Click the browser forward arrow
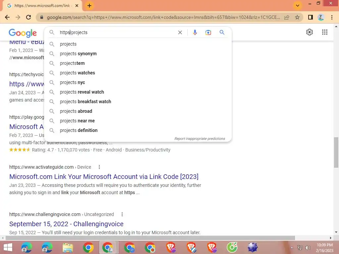This screenshot has width=339, height=254. pyautogui.click(x=18, y=17)
